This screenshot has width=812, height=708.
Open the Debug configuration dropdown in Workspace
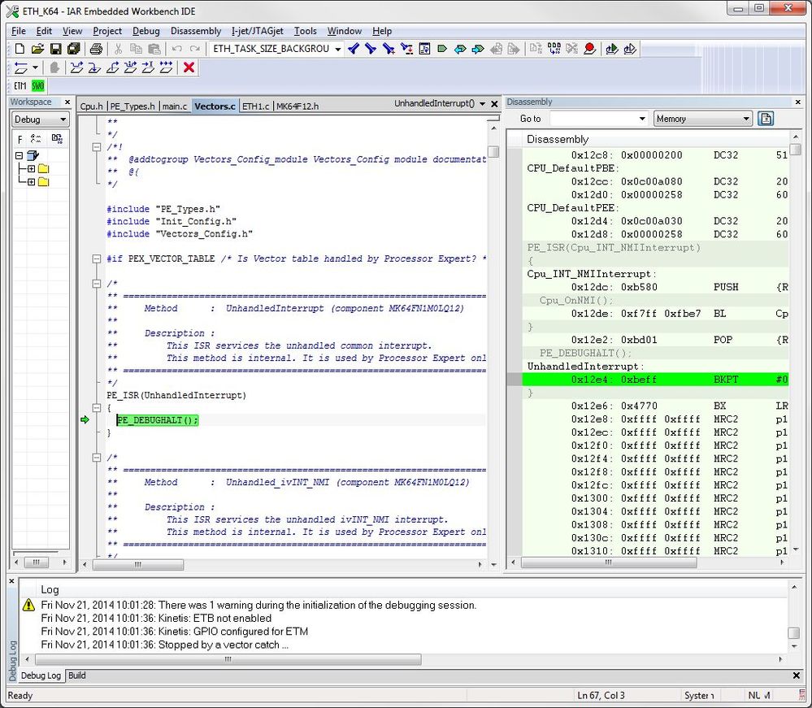(x=41, y=119)
